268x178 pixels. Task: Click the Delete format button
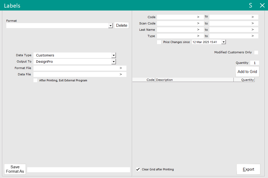click(122, 25)
